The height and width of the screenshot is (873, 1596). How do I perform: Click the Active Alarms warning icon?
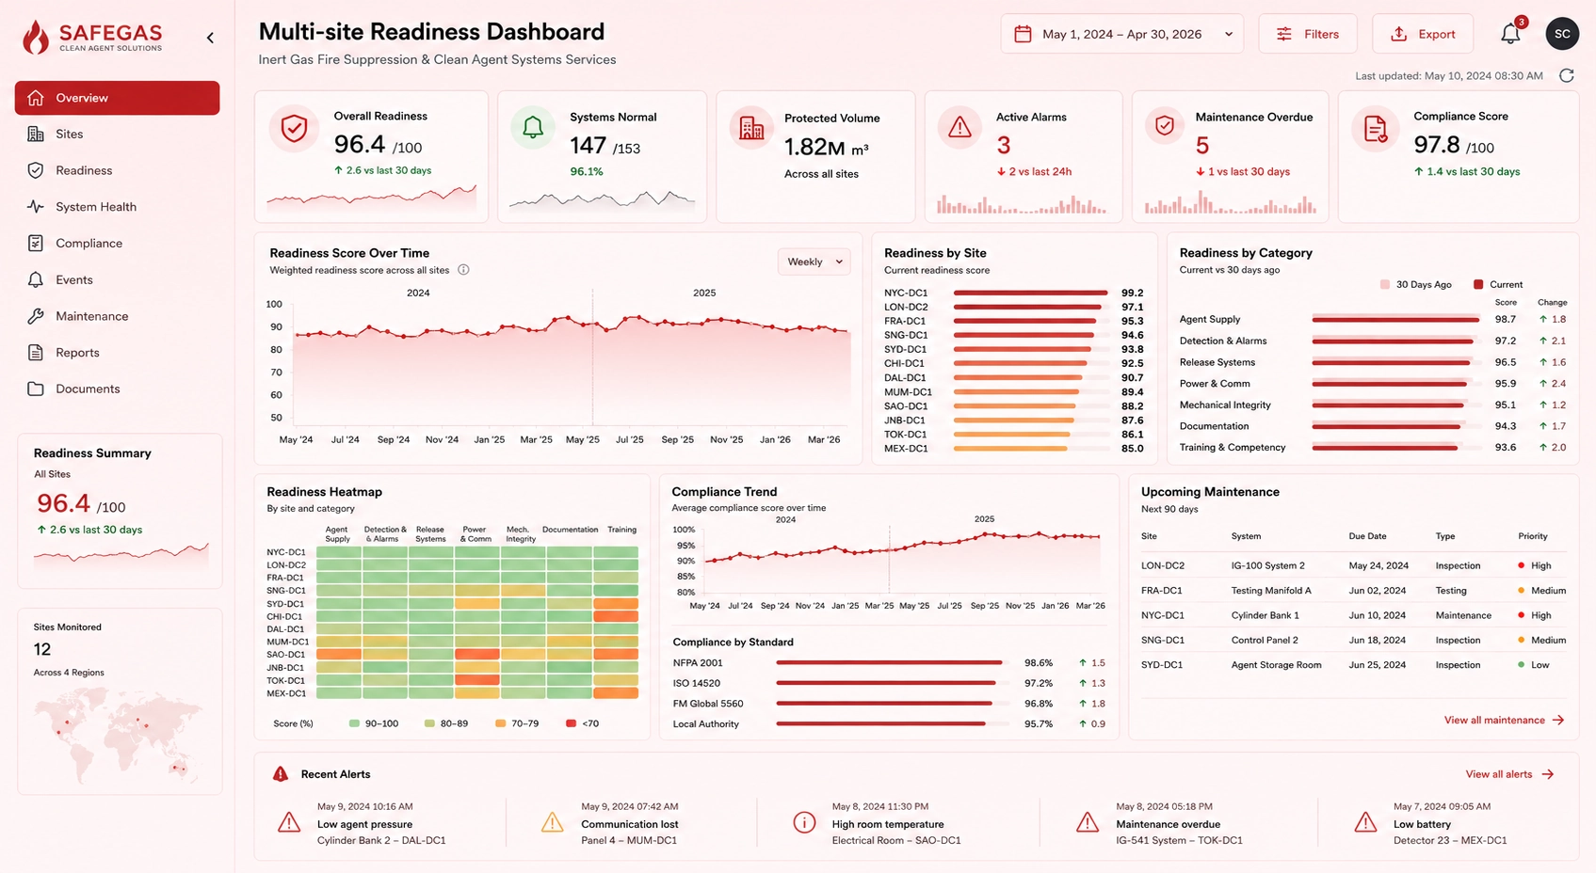(x=959, y=127)
